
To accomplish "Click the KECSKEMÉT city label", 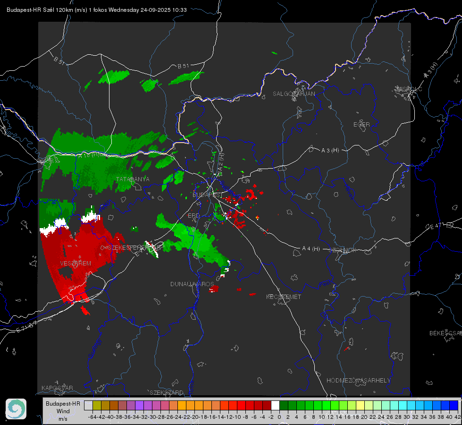I will coord(284,297).
